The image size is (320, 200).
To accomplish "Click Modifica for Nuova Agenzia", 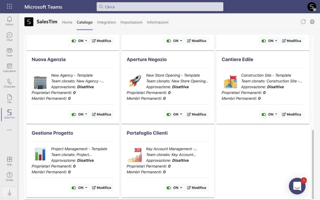I will point(102,114).
